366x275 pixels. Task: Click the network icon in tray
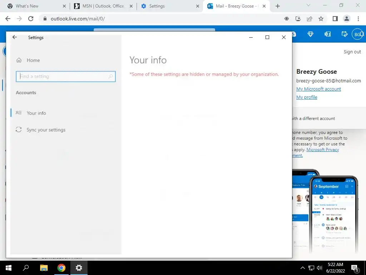(x=311, y=268)
